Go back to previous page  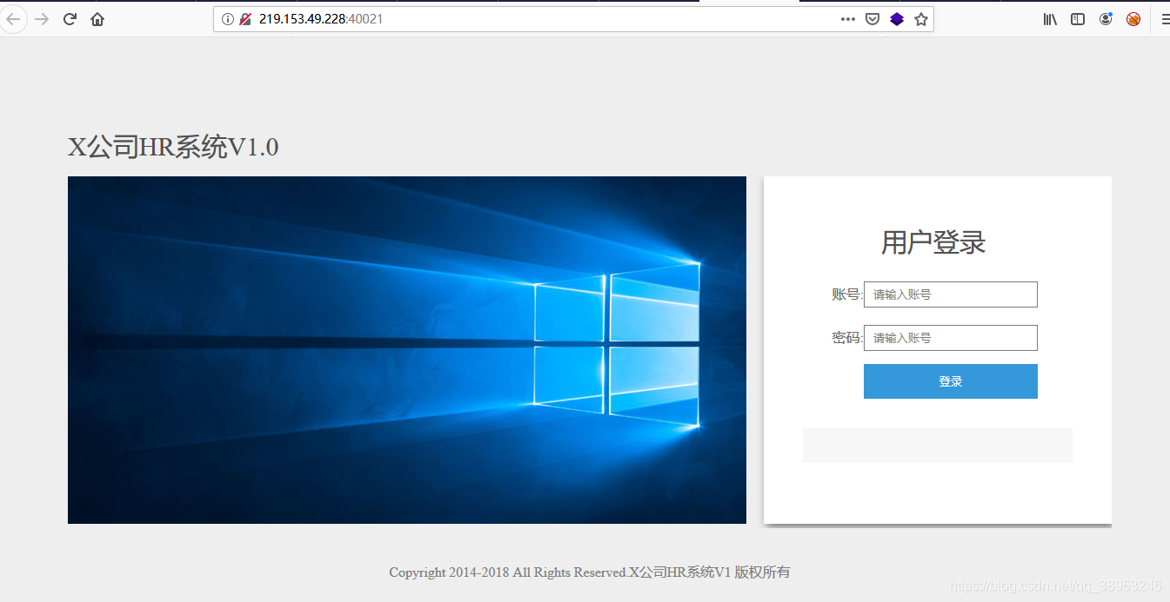(13, 19)
